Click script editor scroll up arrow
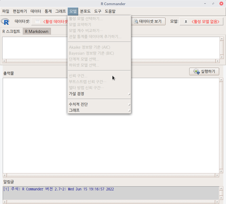Viewport: 226px width, 204px height. [x=222, y=39]
